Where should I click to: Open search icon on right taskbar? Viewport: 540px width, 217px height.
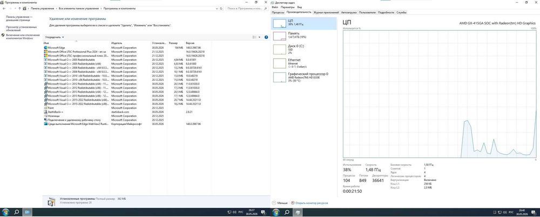click(287, 213)
